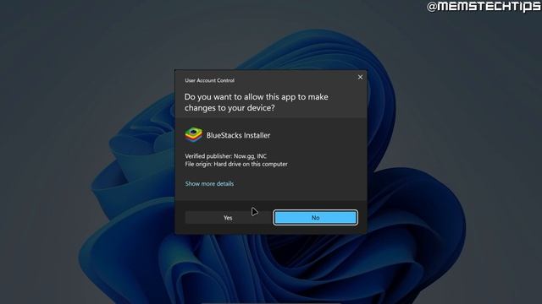
Task: Click the BlueStacks Installer logo icon
Action: tap(194, 135)
